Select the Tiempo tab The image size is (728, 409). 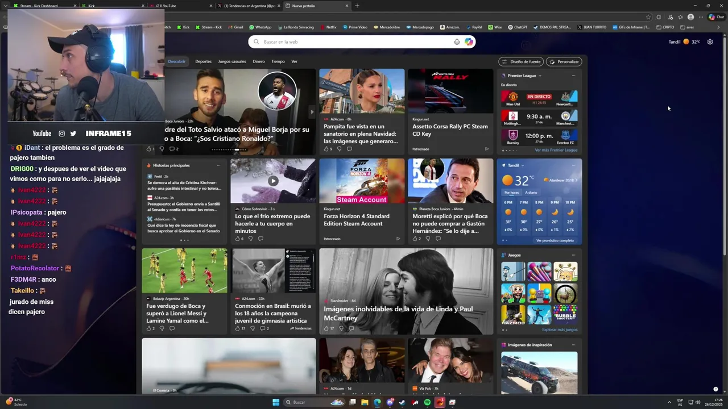pyautogui.click(x=278, y=61)
